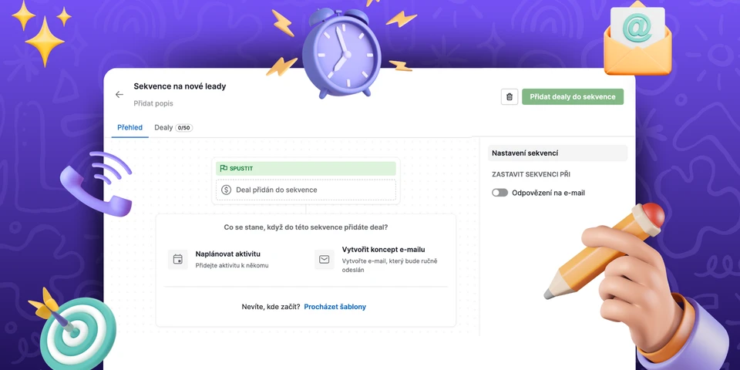The image size is (740, 370).
Task: Click the 0/50 deals count badge
Action: pos(184,128)
